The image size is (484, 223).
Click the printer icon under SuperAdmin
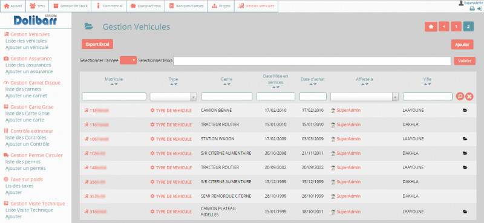coord(472,8)
